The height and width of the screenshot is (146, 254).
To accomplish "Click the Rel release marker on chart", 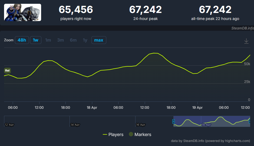I will (x=7, y=71).
